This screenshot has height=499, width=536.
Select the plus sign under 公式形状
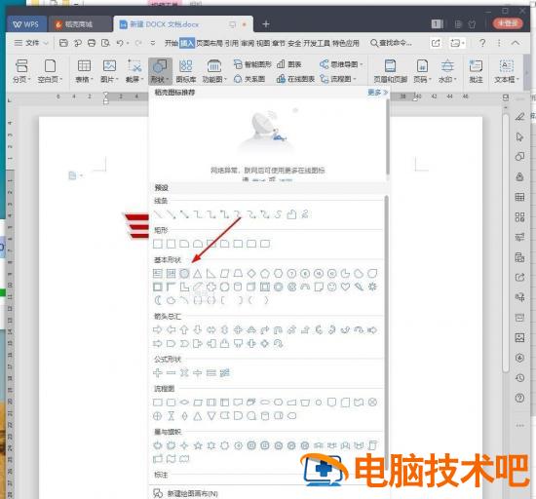click(x=158, y=373)
